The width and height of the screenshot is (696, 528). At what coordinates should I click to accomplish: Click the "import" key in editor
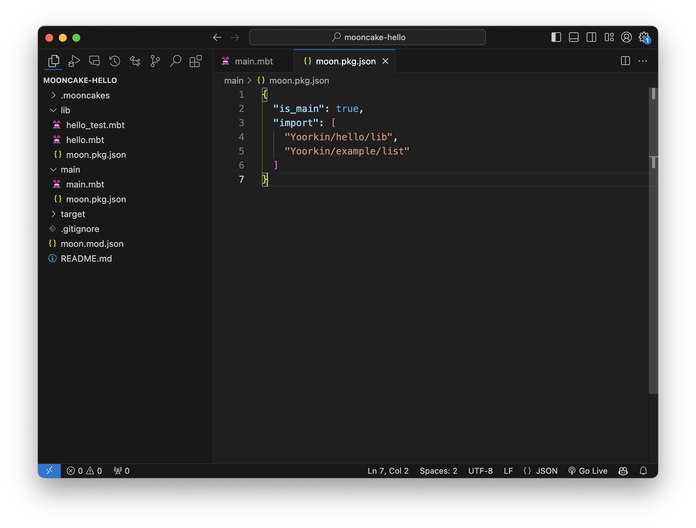(x=296, y=123)
